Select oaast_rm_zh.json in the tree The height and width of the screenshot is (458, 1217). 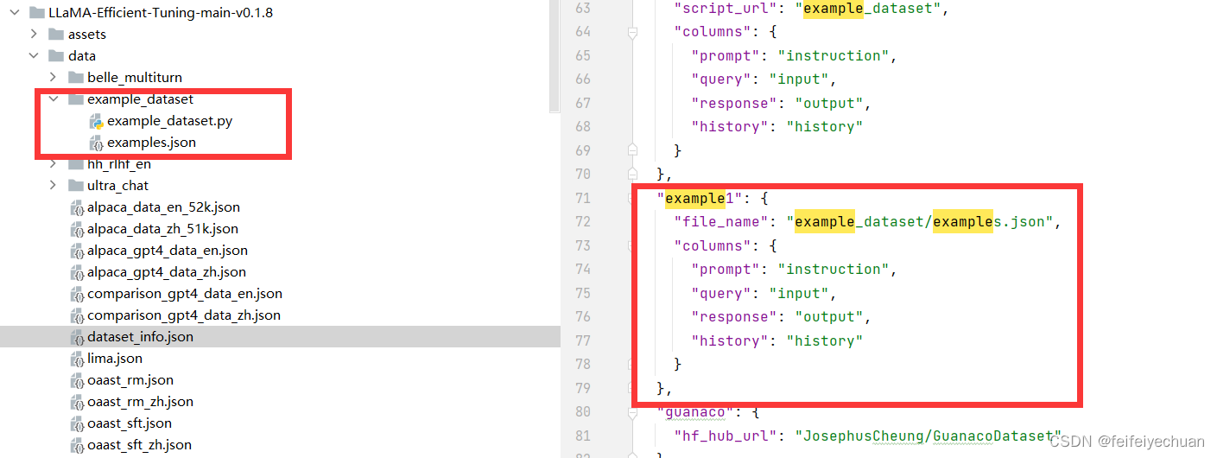(140, 402)
